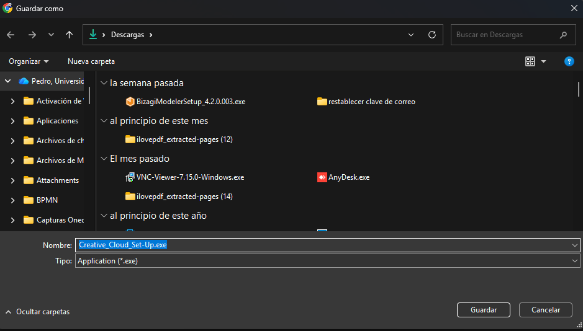
Task: Open the restablecer clave de correo folder
Action: (371, 102)
